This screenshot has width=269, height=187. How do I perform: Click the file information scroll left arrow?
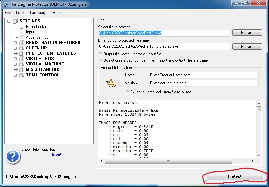click(x=101, y=161)
